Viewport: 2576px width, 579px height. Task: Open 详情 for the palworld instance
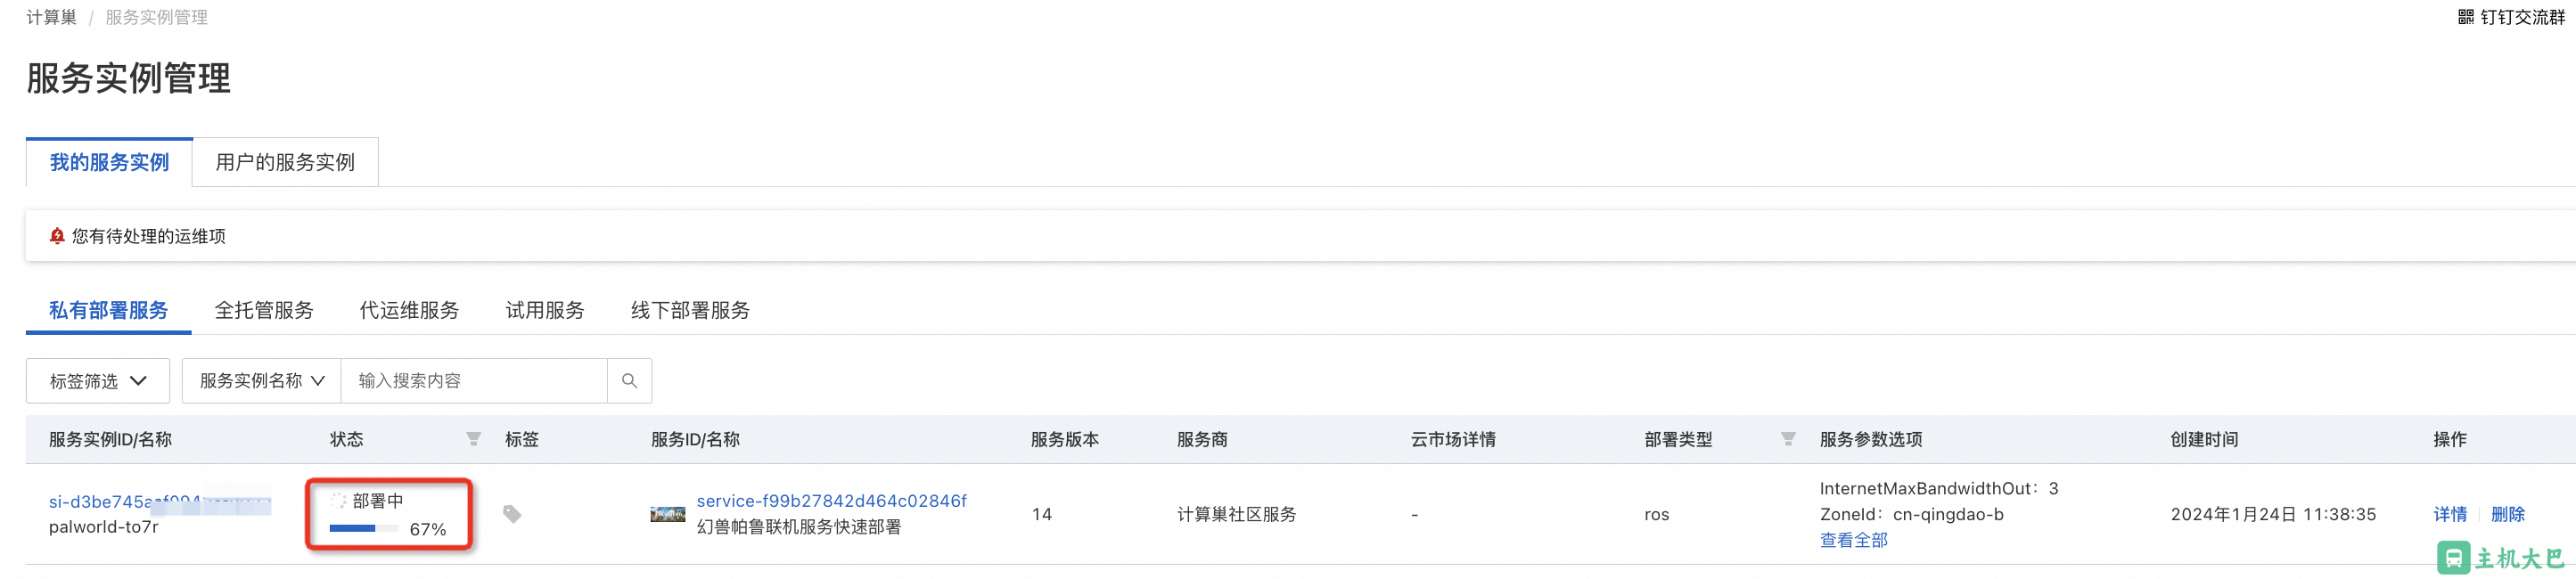(x=2450, y=514)
